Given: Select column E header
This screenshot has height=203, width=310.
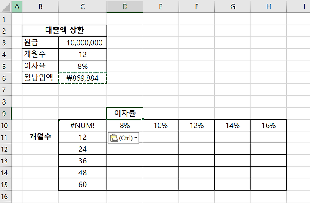Looking at the screenshot, I should point(161,7).
